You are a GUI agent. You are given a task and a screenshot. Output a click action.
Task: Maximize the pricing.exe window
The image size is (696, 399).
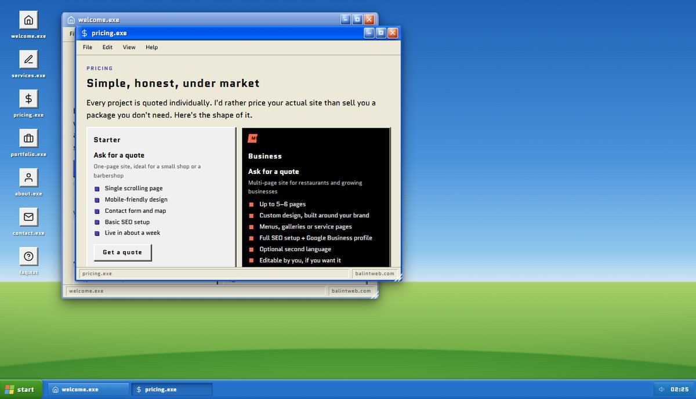(x=380, y=33)
